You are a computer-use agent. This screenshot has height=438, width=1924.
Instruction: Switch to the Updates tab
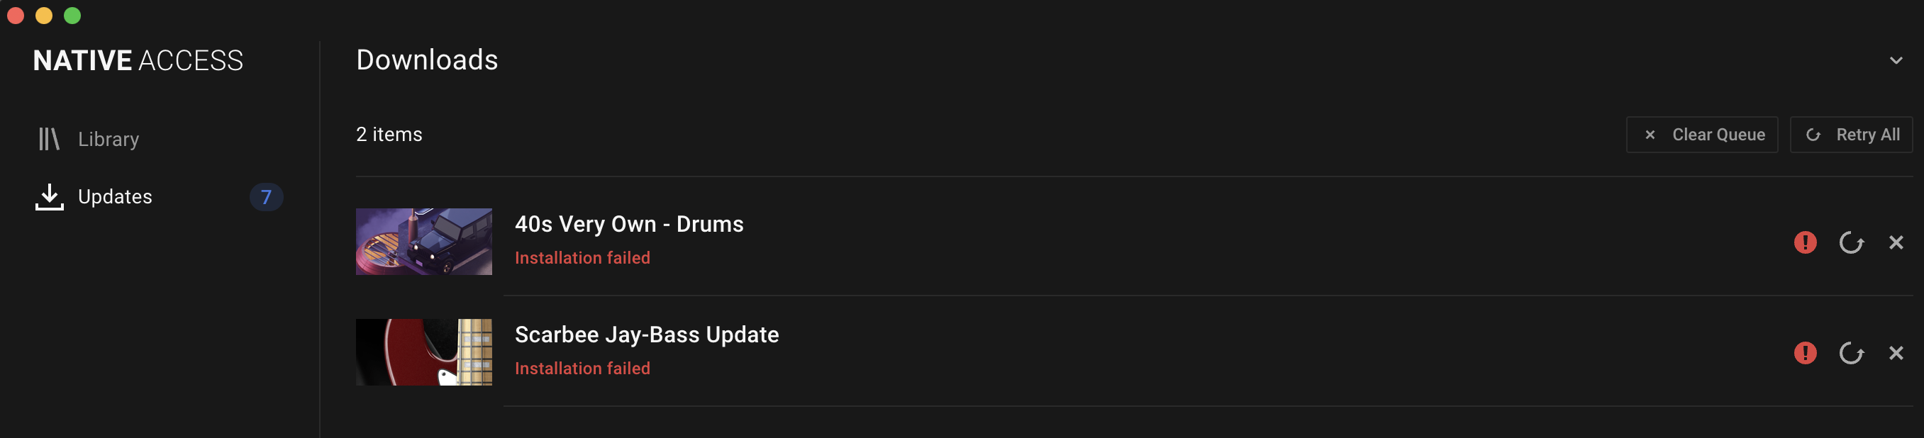point(115,197)
